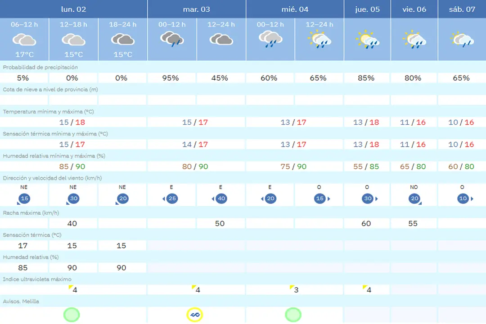Click the E wind badge showing 40

[x=220, y=198]
